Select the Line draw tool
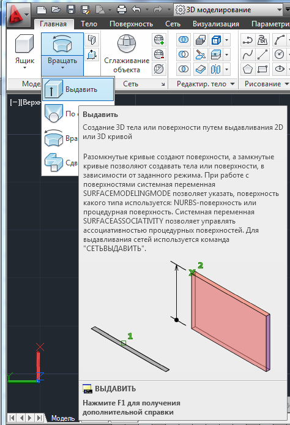This screenshot has height=425, width=290. [x=262, y=55]
